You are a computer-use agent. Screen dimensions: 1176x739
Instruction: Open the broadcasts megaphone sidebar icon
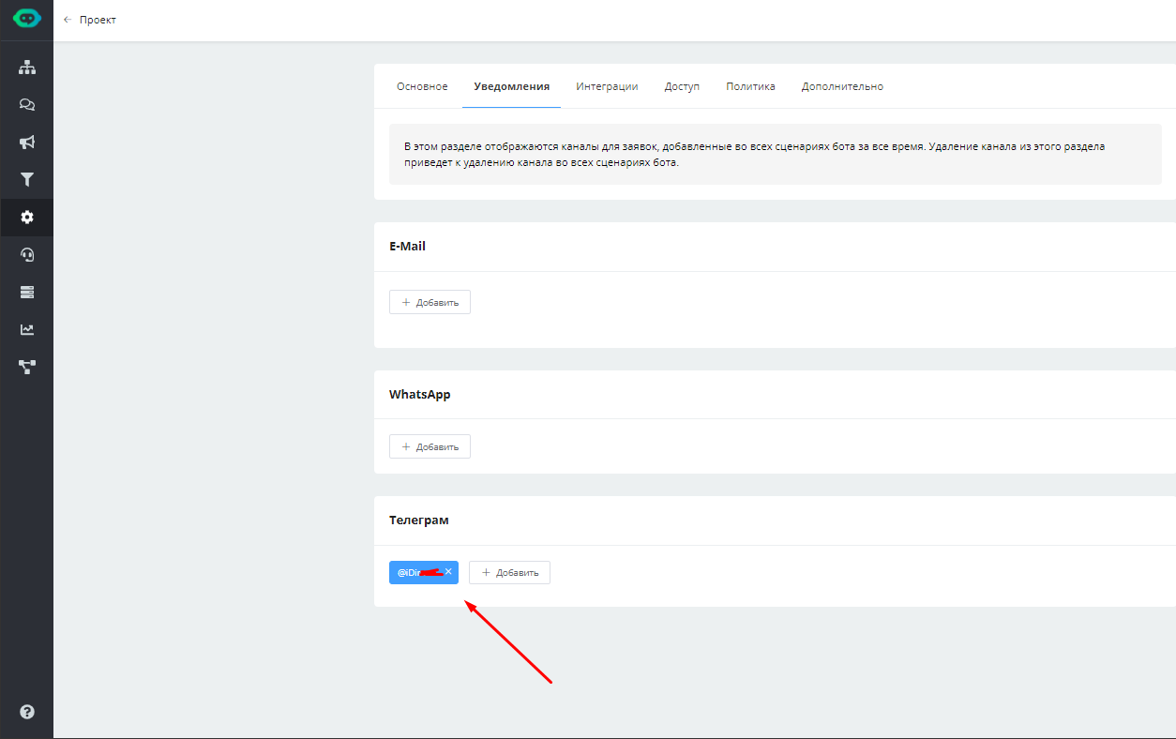(27, 143)
